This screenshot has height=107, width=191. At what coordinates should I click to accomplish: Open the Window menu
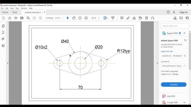click(24, 8)
